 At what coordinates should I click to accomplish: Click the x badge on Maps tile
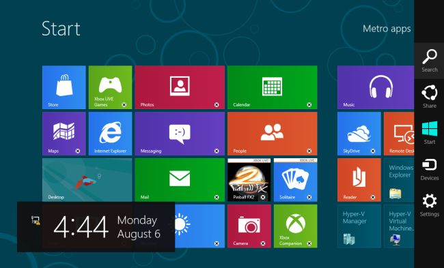[78, 151]
